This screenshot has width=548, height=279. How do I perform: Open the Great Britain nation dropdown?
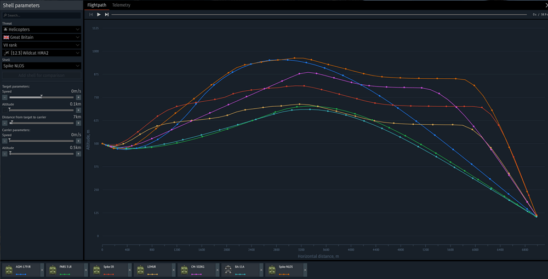(42, 37)
